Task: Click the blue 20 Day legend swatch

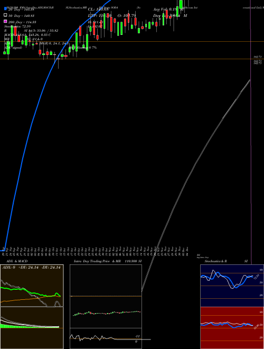Action: pos(5,9)
